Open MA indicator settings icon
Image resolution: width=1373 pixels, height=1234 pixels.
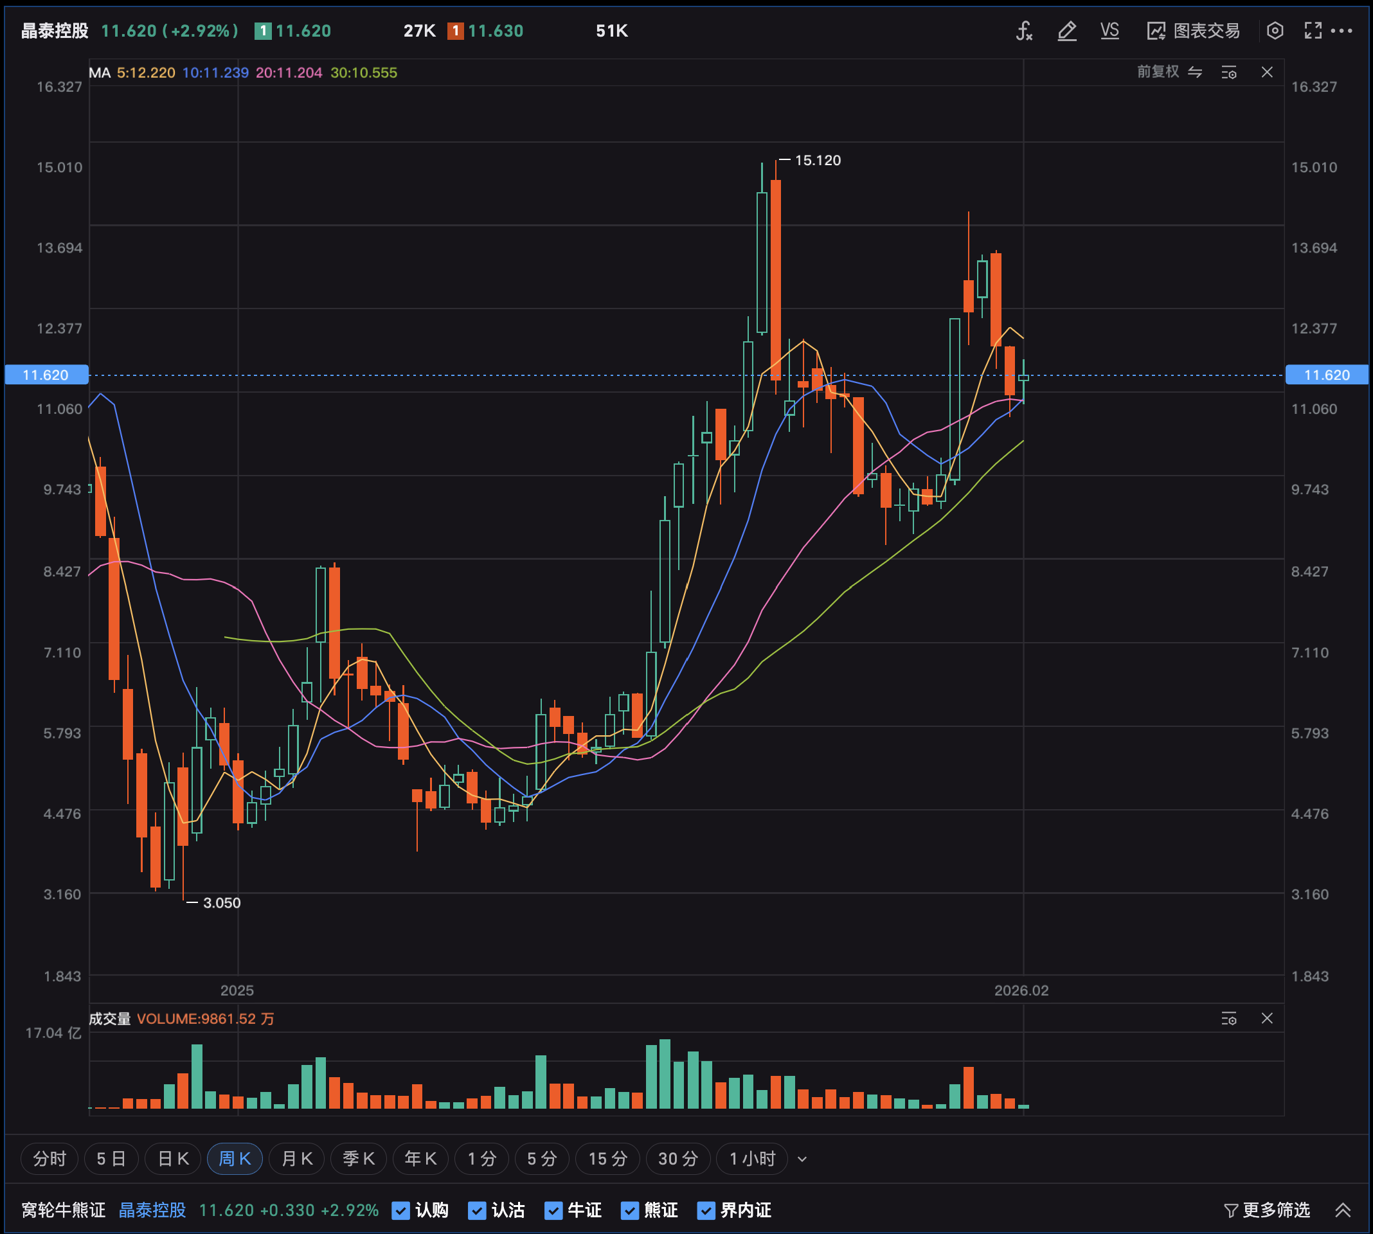tap(1228, 73)
